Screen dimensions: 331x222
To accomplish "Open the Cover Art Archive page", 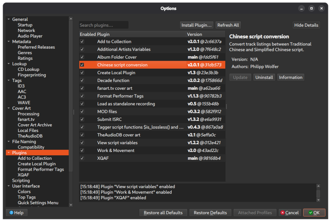I will (x=35, y=125).
